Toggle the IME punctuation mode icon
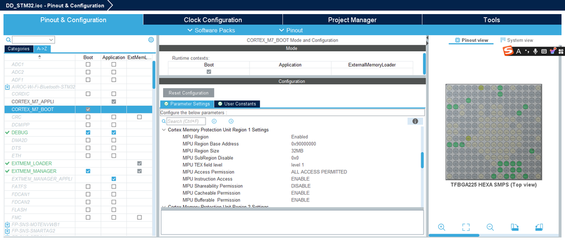Image resolution: width=565 pixels, height=241 pixels. [527, 52]
